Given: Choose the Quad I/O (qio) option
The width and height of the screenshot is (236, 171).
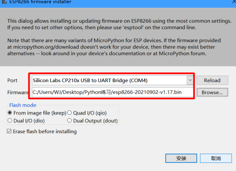Looking at the screenshot, I should pos(87,113).
